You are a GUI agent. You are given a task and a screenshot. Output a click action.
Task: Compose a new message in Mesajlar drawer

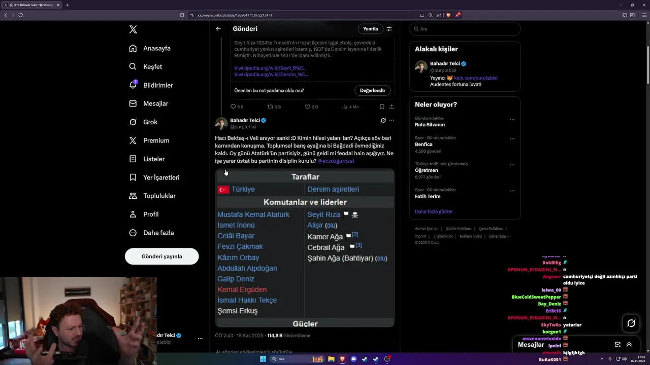click(x=617, y=344)
